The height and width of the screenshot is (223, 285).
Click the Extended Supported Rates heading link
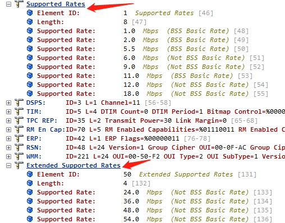(73, 165)
